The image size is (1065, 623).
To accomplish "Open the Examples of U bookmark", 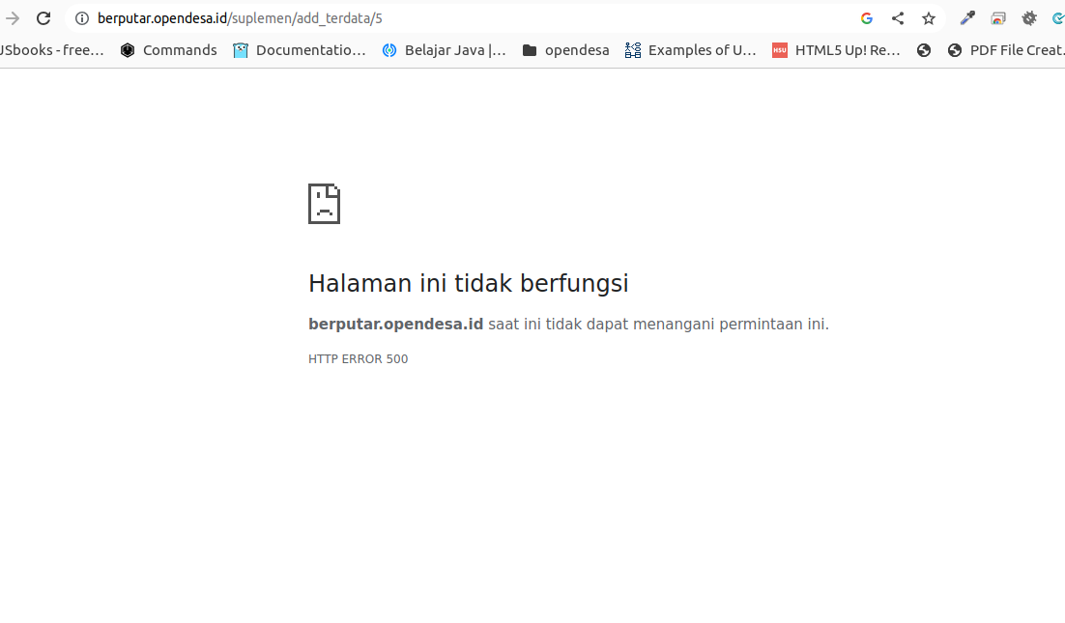I will pos(690,49).
